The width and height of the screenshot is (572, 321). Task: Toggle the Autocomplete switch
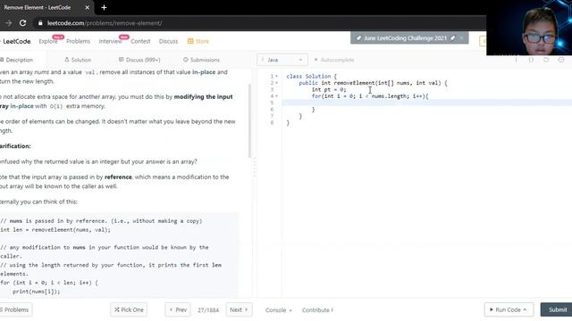coord(334,60)
